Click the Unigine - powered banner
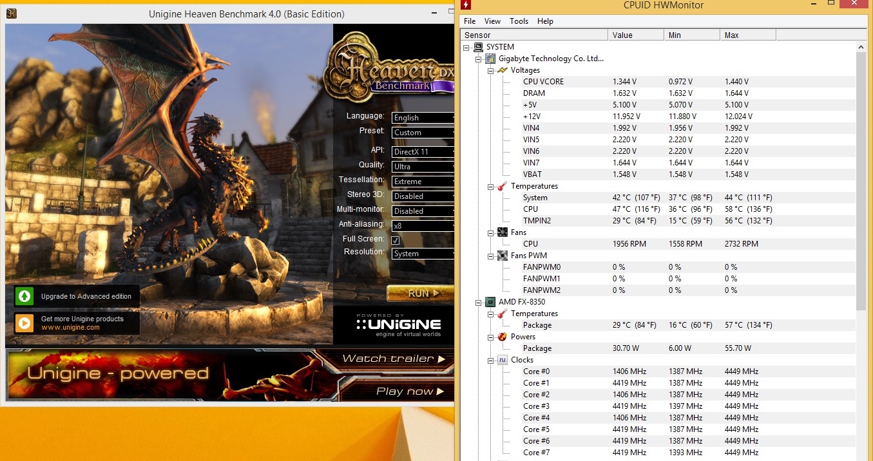 [x=119, y=374]
